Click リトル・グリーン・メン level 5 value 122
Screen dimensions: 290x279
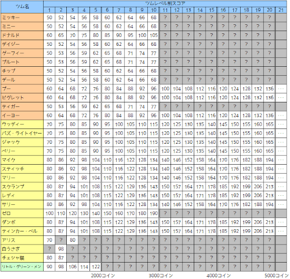coord(96,267)
